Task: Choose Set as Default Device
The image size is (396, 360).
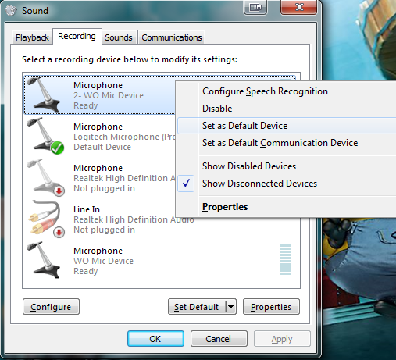Action: 287,126
